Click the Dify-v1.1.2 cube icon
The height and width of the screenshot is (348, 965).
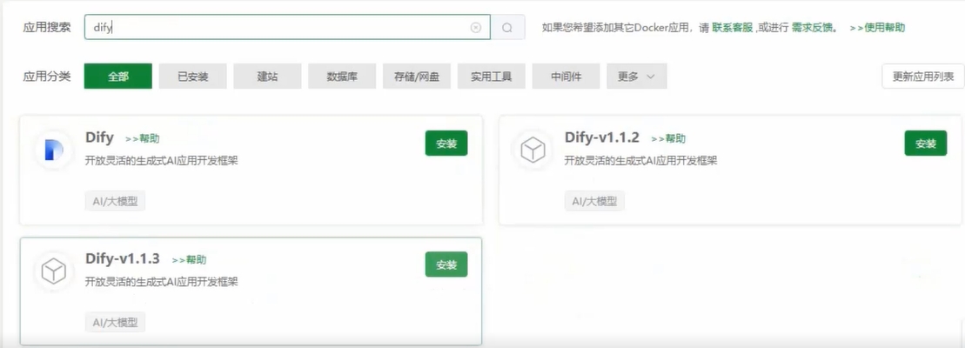tap(533, 151)
